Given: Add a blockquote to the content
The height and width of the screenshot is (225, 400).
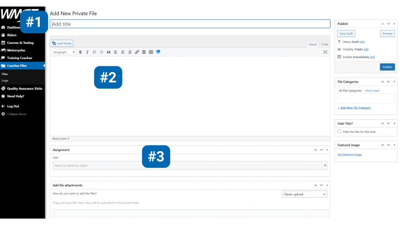Looking at the screenshot, I should (109, 52).
